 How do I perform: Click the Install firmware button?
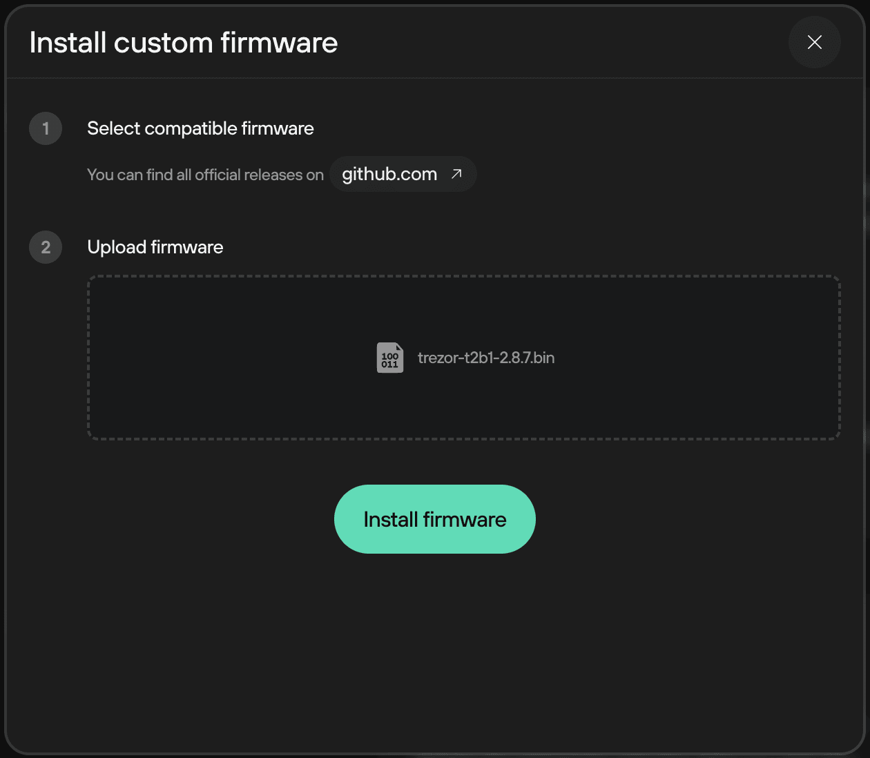click(435, 519)
